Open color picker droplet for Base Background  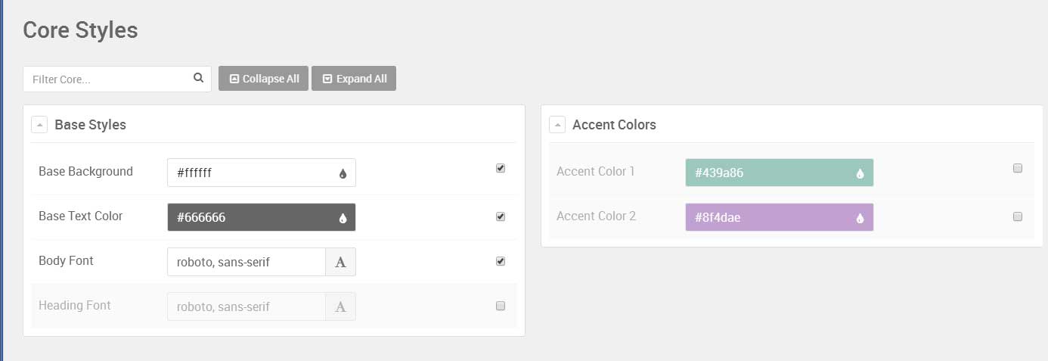(343, 173)
